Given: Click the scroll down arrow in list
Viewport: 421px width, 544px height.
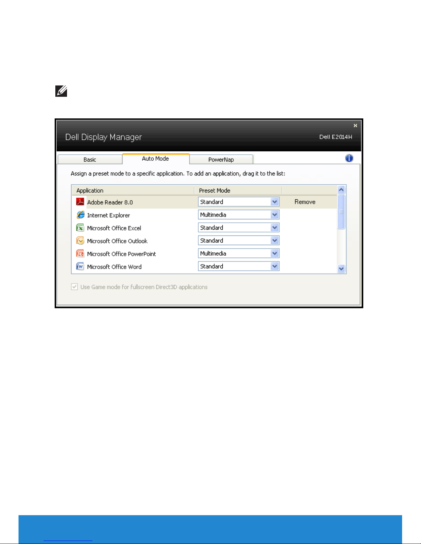Looking at the screenshot, I should coord(341,269).
